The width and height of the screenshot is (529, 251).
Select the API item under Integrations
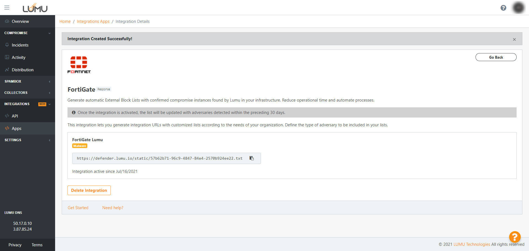pos(15,116)
